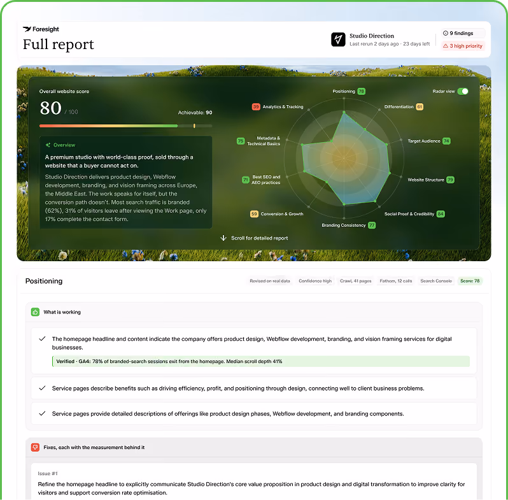508x500 pixels.
Task: Click the Conversion & Growth axis label
Action: (x=282, y=213)
